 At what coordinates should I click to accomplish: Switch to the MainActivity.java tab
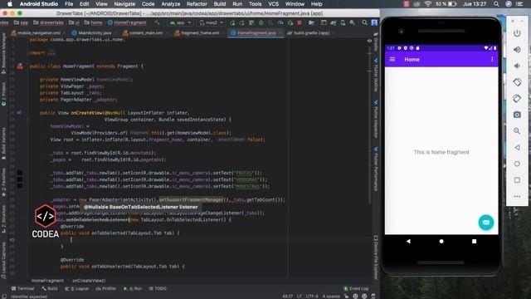(92, 33)
